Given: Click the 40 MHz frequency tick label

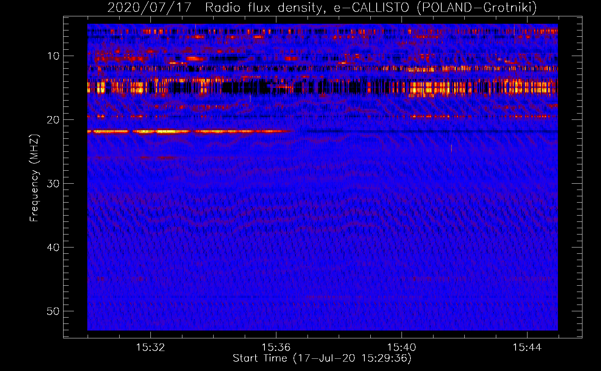Looking at the screenshot, I should [53, 247].
